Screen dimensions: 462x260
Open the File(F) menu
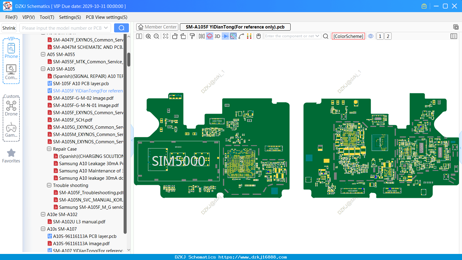pos(12,17)
